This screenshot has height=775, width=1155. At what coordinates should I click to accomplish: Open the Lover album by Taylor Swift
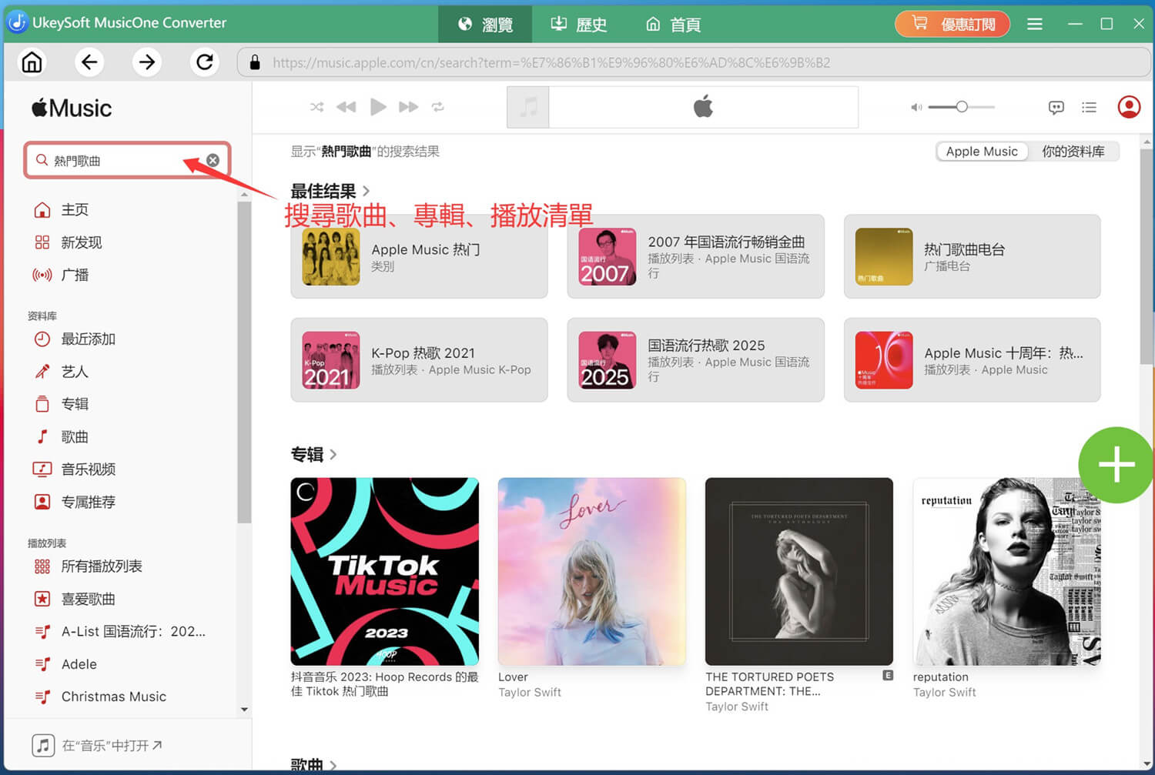tap(591, 572)
